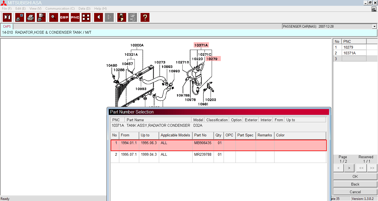Viewport: 378px width, 201px height.
Task: Click the greyed open folder icon
Action: [133, 17]
